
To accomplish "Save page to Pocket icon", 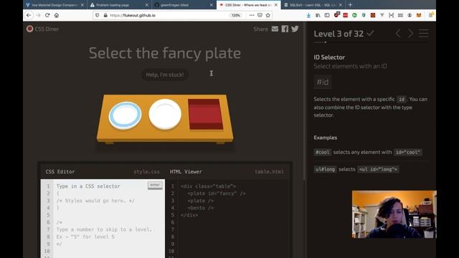I will [x=260, y=15].
